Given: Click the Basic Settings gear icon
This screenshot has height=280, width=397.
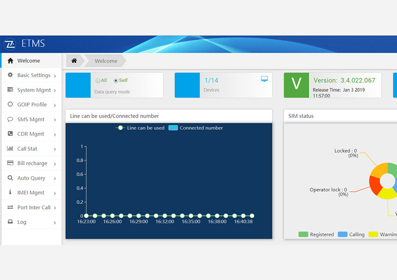Looking at the screenshot, I should tap(10, 75).
